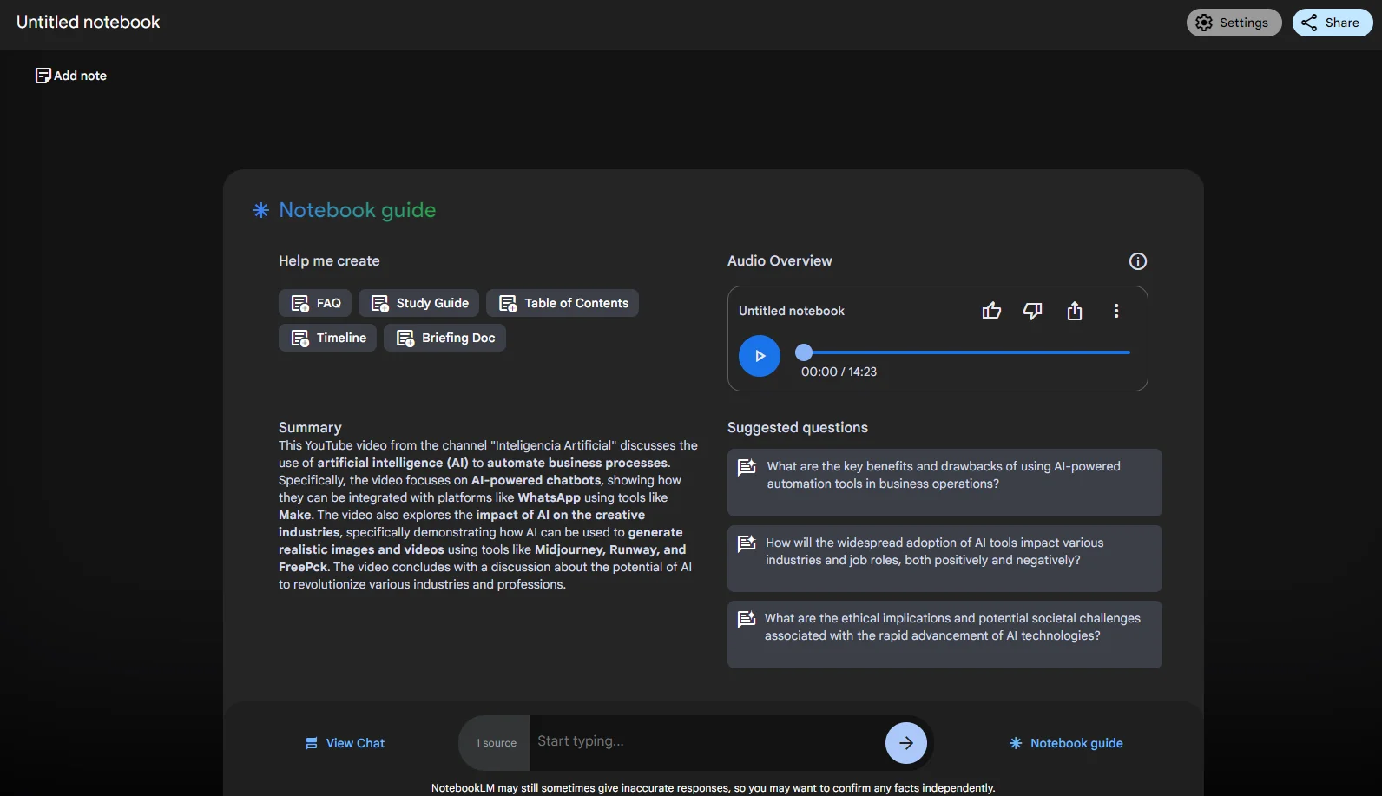This screenshot has width=1382, height=796.
Task: Select question about ethical implications
Action: tap(944, 635)
